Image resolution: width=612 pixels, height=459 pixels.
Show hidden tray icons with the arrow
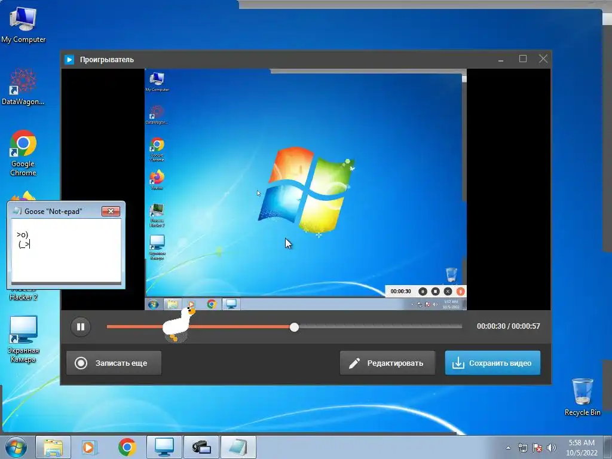[x=508, y=448]
